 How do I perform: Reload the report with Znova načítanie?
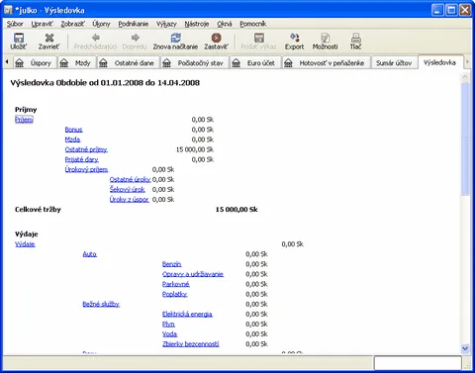175,38
